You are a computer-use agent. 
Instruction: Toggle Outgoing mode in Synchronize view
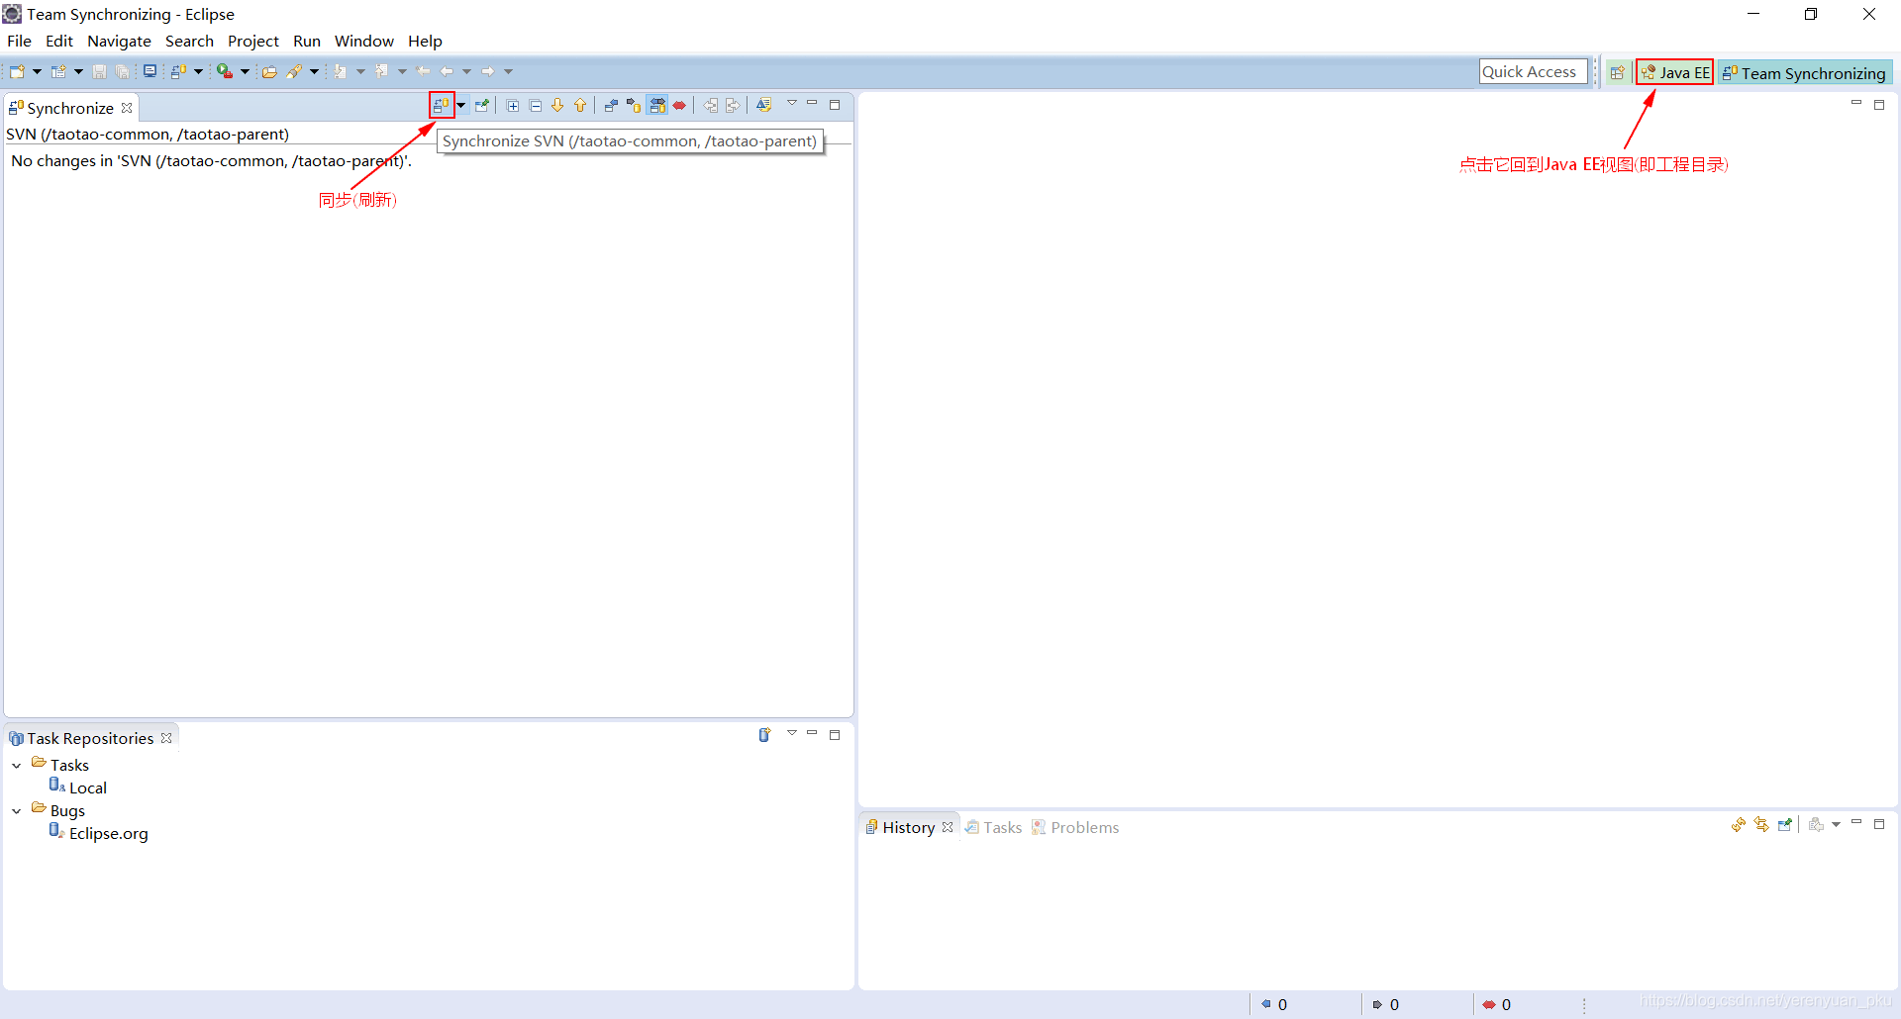tap(634, 105)
